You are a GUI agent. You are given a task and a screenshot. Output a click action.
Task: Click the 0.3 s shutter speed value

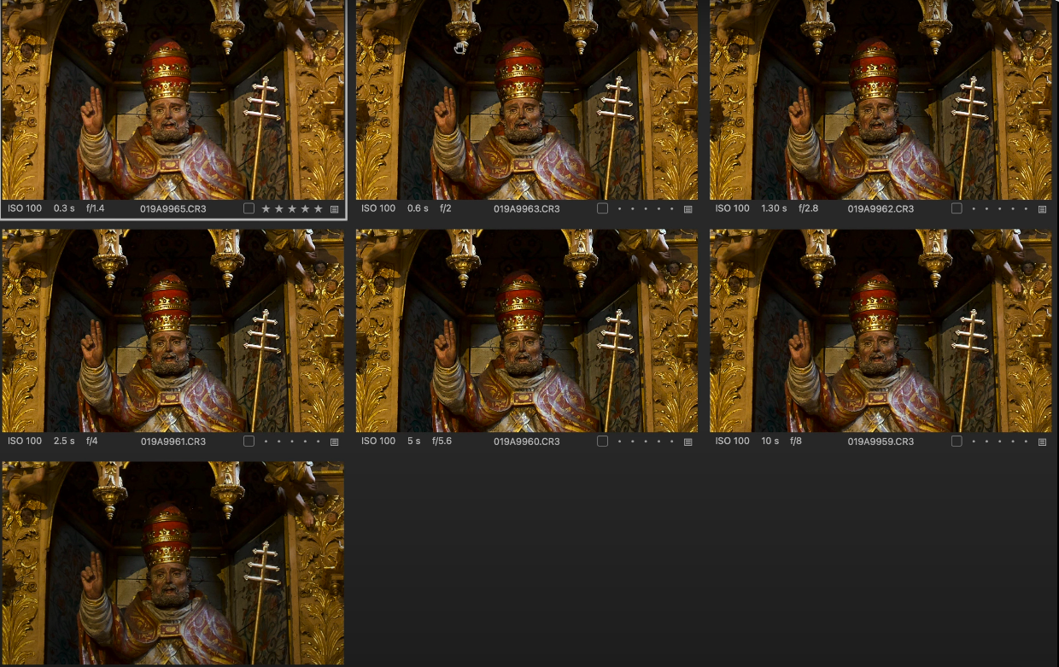pyautogui.click(x=64, y=208)
